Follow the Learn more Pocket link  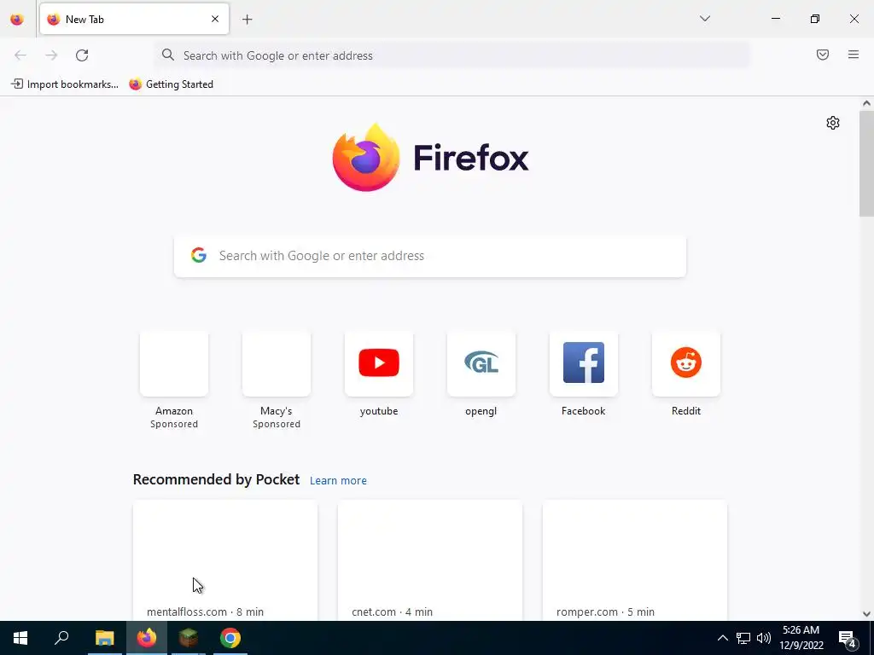pyautogui.click(x=338, y=481)
